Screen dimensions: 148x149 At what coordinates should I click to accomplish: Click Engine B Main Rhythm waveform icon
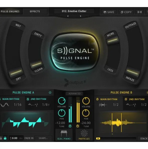103,105
